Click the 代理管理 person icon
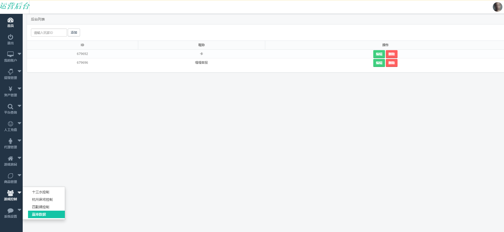The width and height of the screenshot is (504, 232). tap(10, 141)
